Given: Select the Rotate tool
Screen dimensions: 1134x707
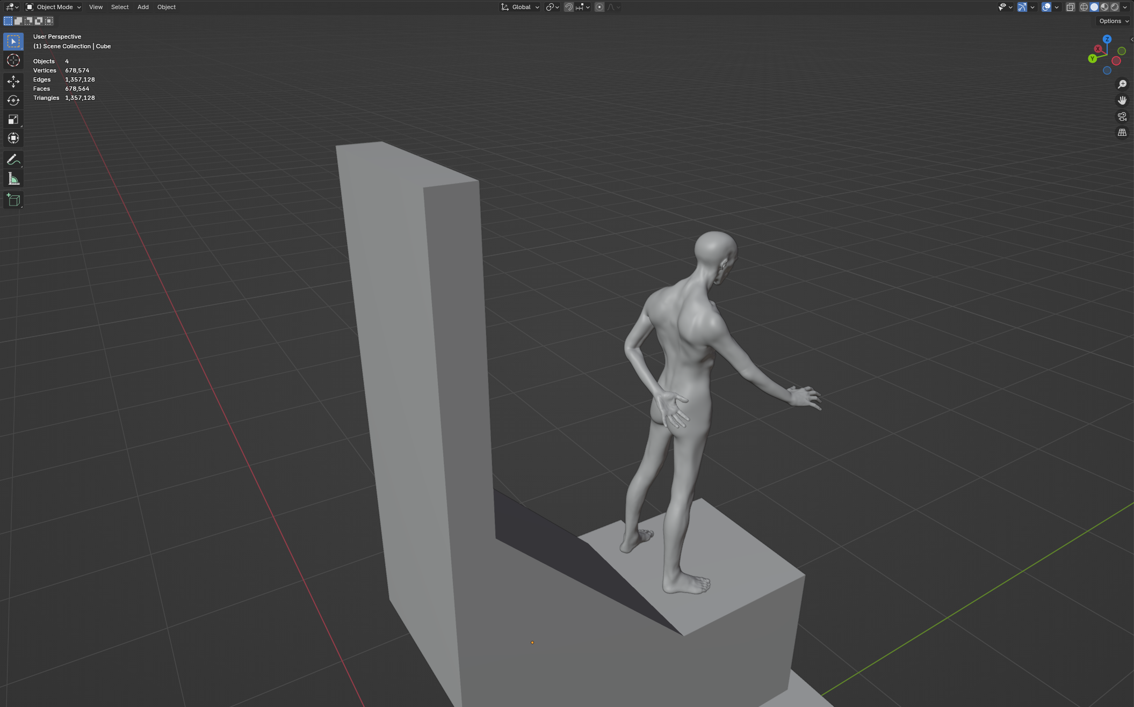Looking at the screenshot, I should [x=13, y=100].
